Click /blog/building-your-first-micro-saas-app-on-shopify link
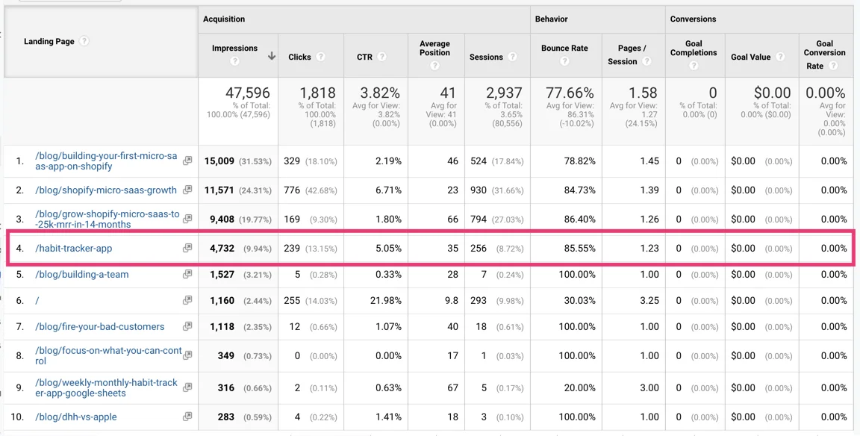This screenshot has width=860, height=436. 106,161
